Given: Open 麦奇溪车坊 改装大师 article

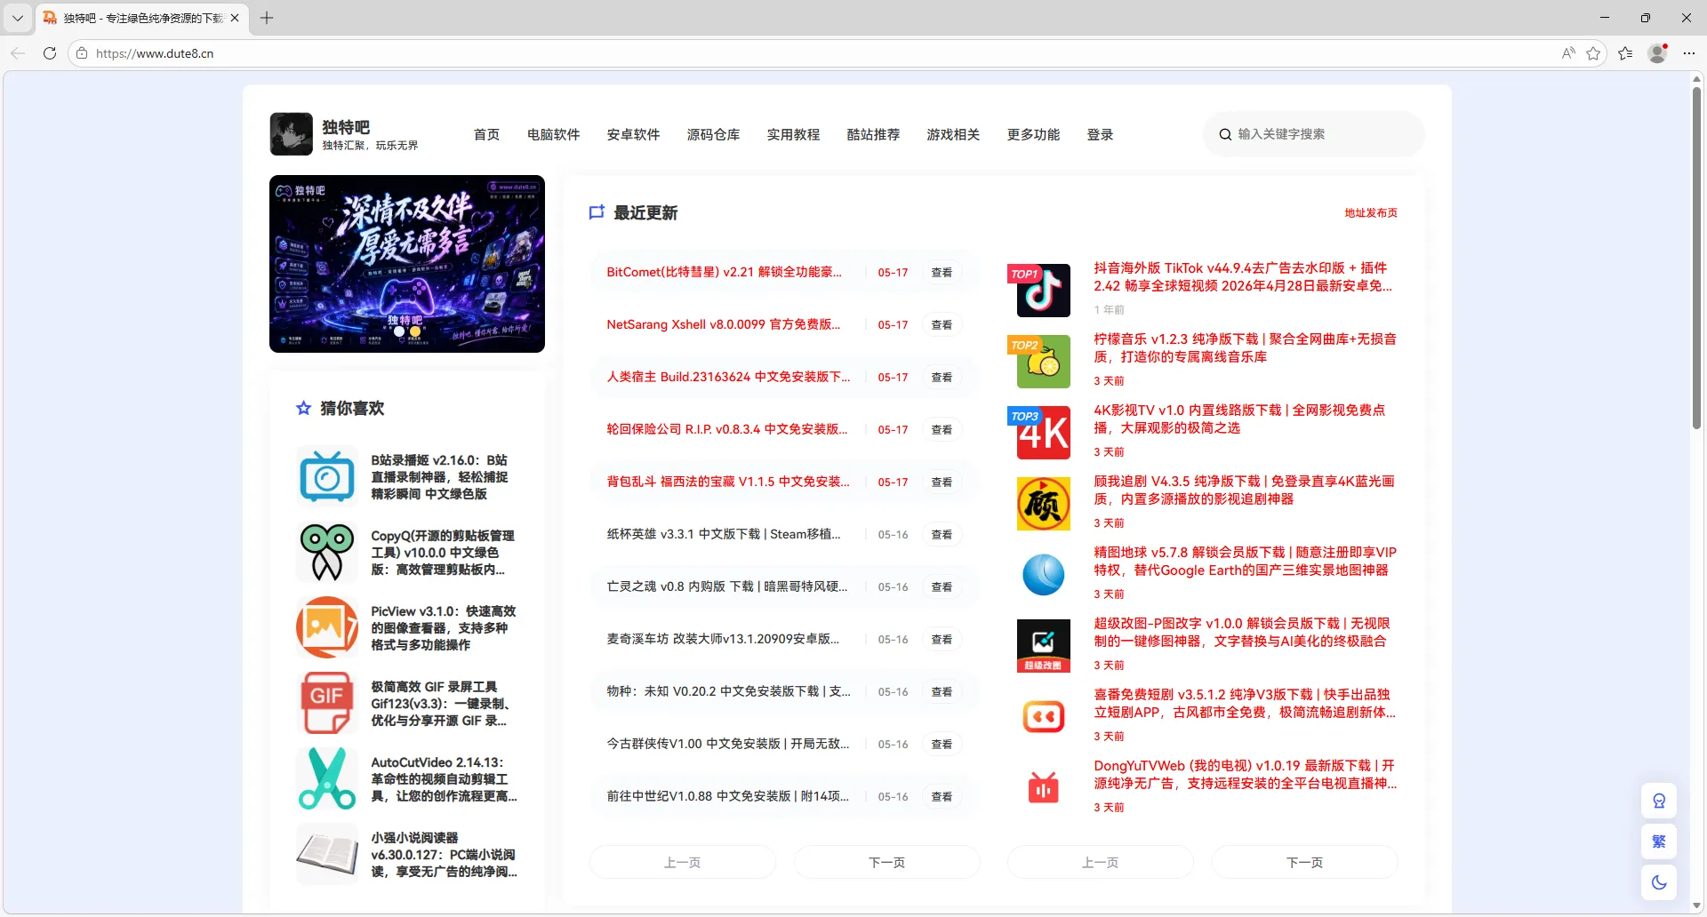Looking at the screenshot, I should tap(722, 639).
